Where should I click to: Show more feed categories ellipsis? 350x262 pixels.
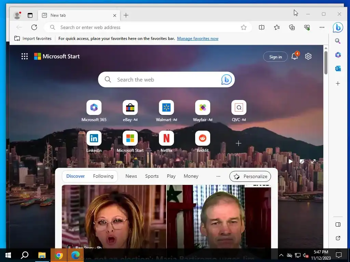[x=218, y=176]
